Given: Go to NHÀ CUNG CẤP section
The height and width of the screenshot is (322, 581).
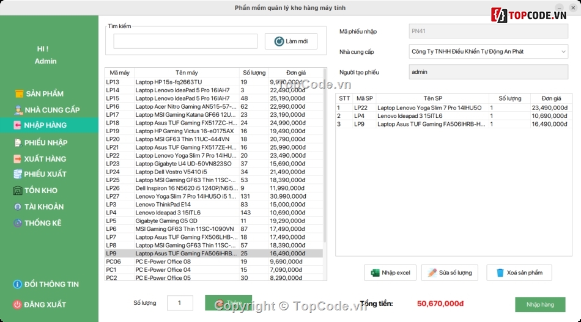Looking at the screenshot, I should pyautogui.click(x=52, y=110).
